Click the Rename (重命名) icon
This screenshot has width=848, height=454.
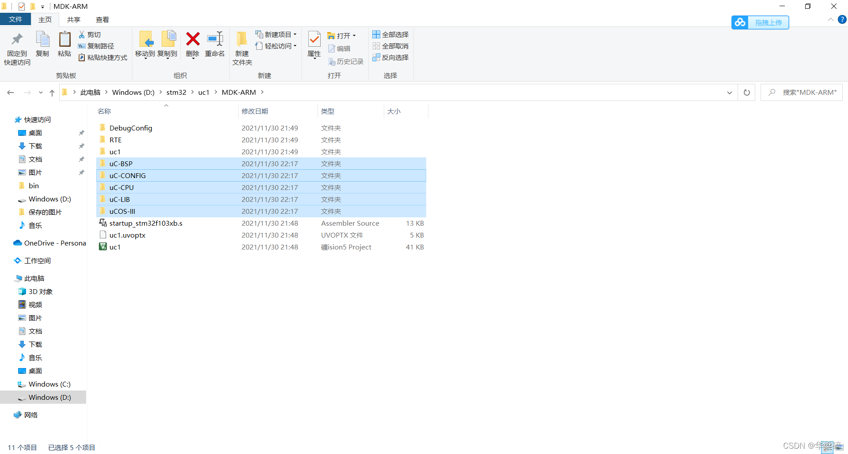coord(215,39)
